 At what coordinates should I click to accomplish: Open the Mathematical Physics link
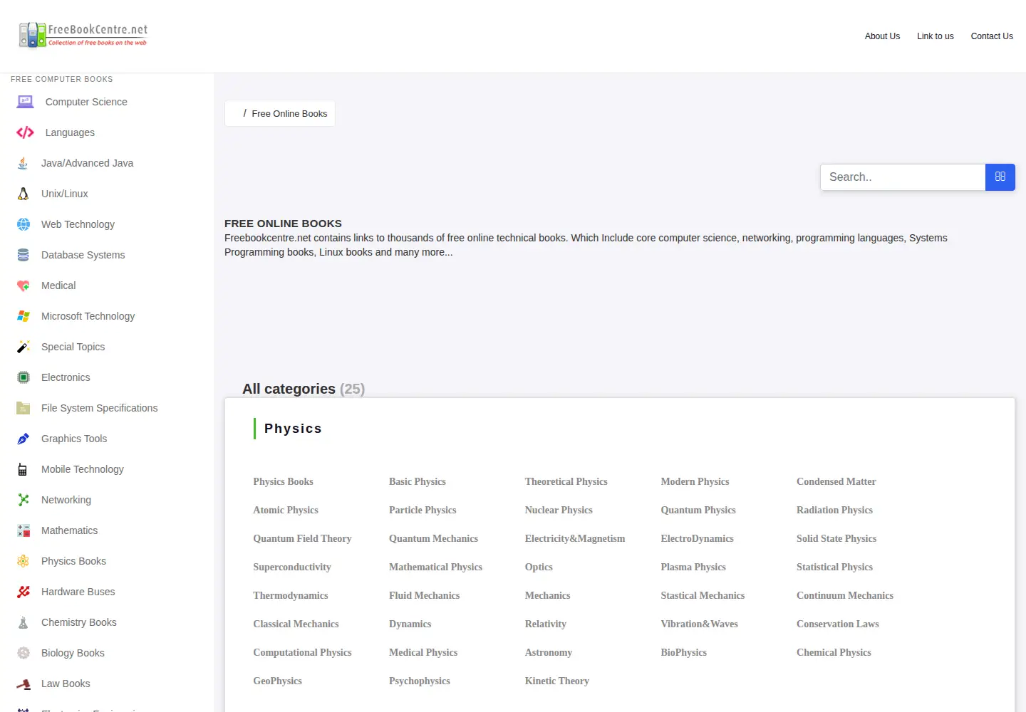(435, 567)
